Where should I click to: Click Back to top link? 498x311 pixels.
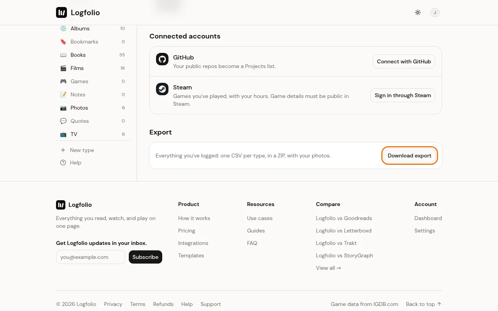click(424, 304)
